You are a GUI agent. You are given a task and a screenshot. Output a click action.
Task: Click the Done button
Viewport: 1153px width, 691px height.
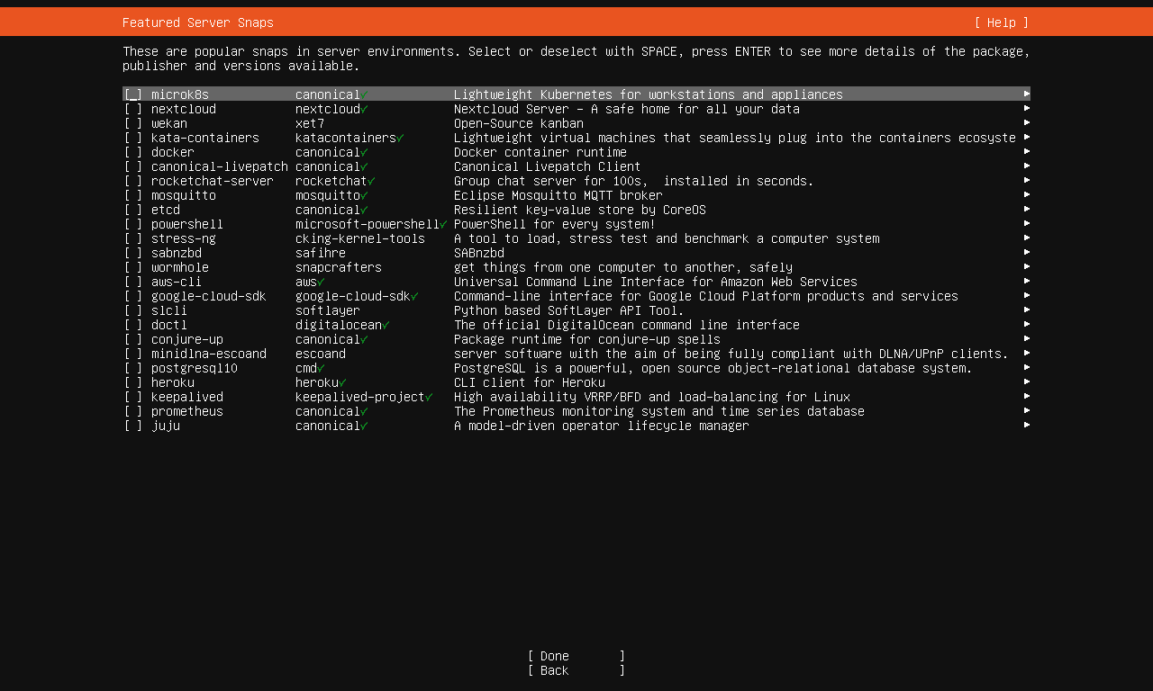576,656
